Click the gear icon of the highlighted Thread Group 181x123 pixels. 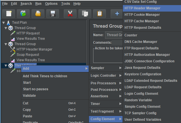(x=10, y=65)
